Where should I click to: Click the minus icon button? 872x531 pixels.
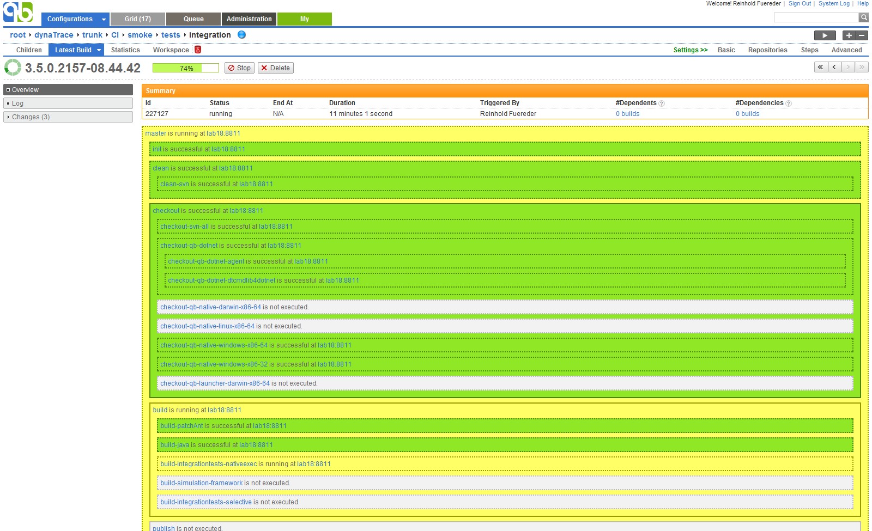click(862, 35)
